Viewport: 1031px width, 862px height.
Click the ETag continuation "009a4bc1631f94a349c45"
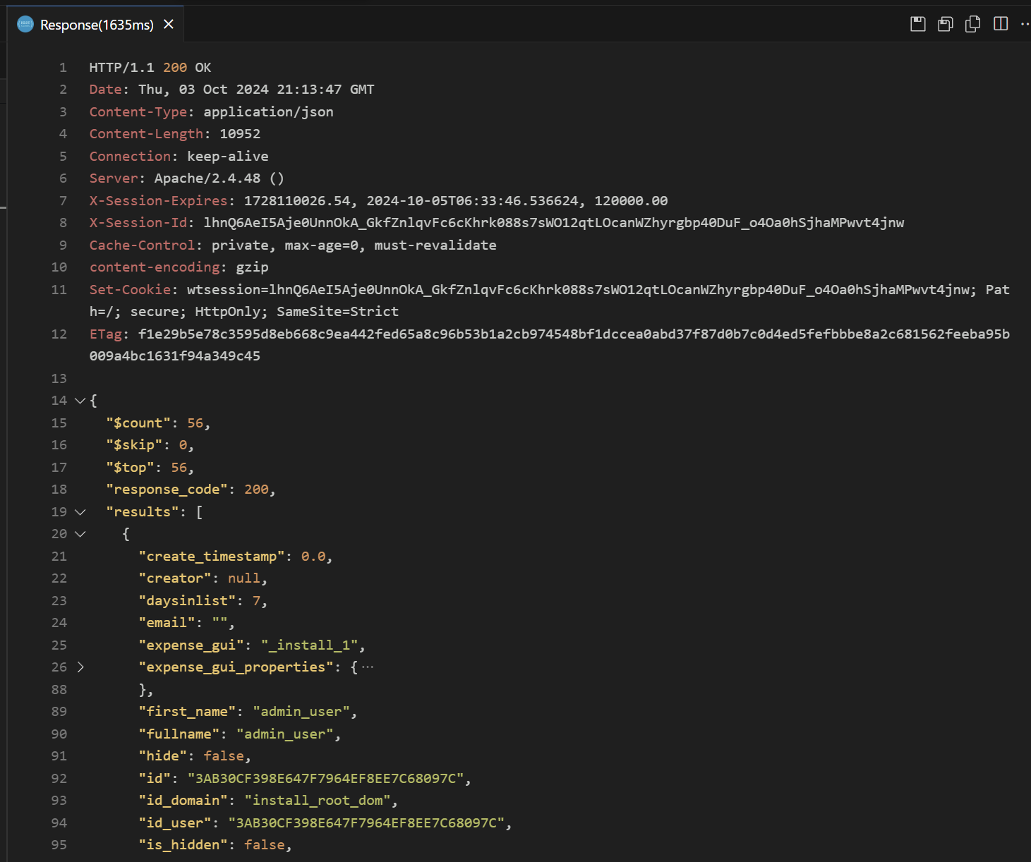[175, 356]
